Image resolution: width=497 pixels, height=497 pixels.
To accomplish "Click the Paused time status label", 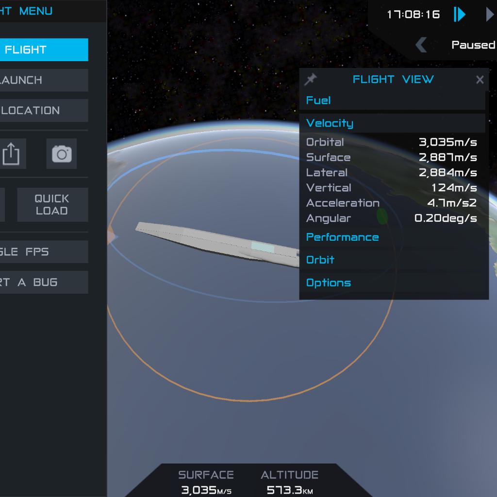I will (473, 45).
